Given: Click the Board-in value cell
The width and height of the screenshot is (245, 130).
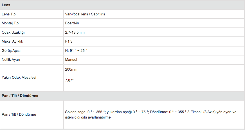Looking at the screenshot, I should tap(154, 23).
